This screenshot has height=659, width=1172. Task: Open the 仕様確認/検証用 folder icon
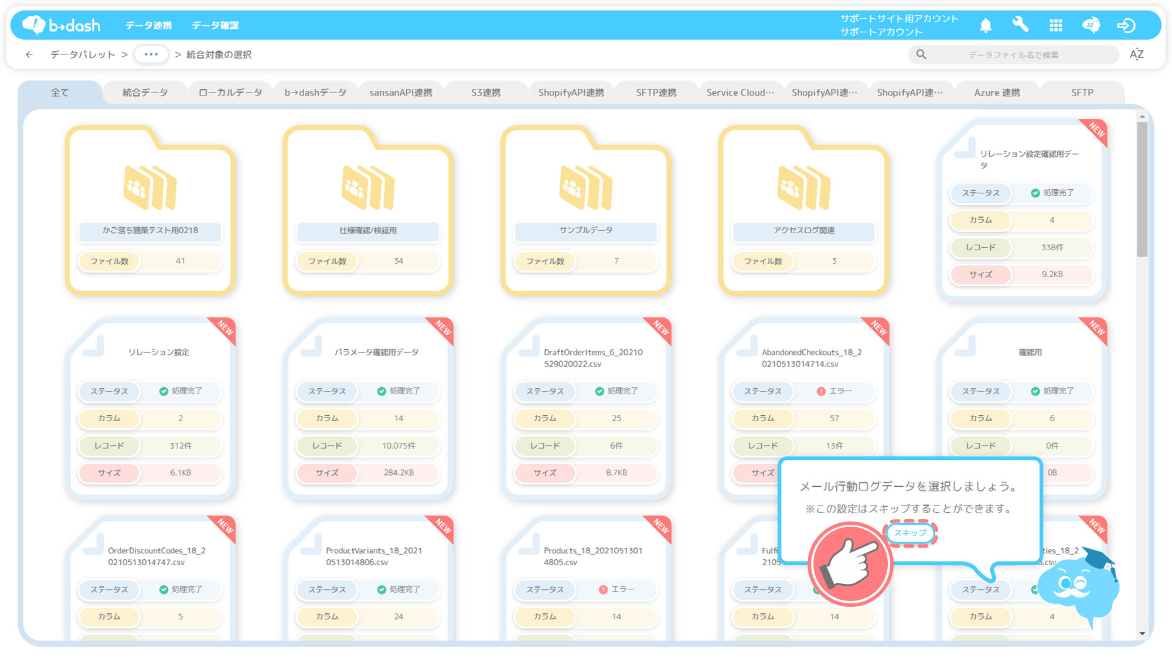pyautogui.click(x=368, y=187)
